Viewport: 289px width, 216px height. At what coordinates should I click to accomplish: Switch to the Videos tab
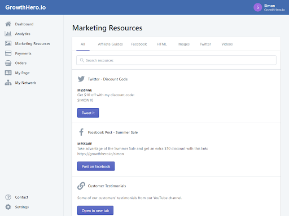point(227,44)
